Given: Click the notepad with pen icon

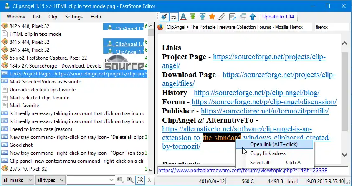Looking at the screenshot, I should pyautogui.click(x=232, y=17).
